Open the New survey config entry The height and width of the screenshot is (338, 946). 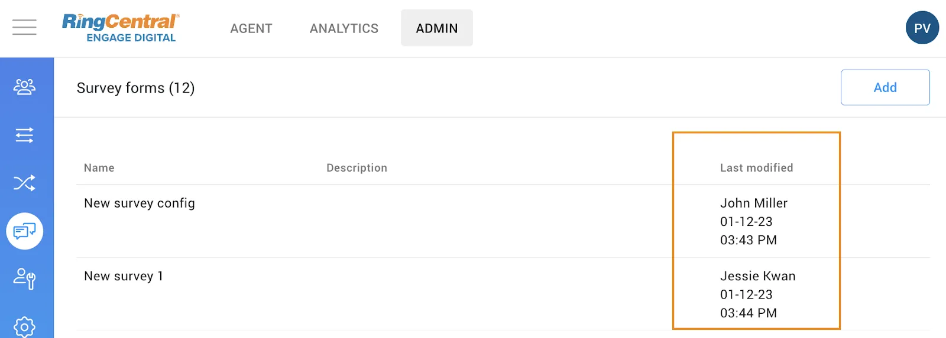(x=140, y=204)
